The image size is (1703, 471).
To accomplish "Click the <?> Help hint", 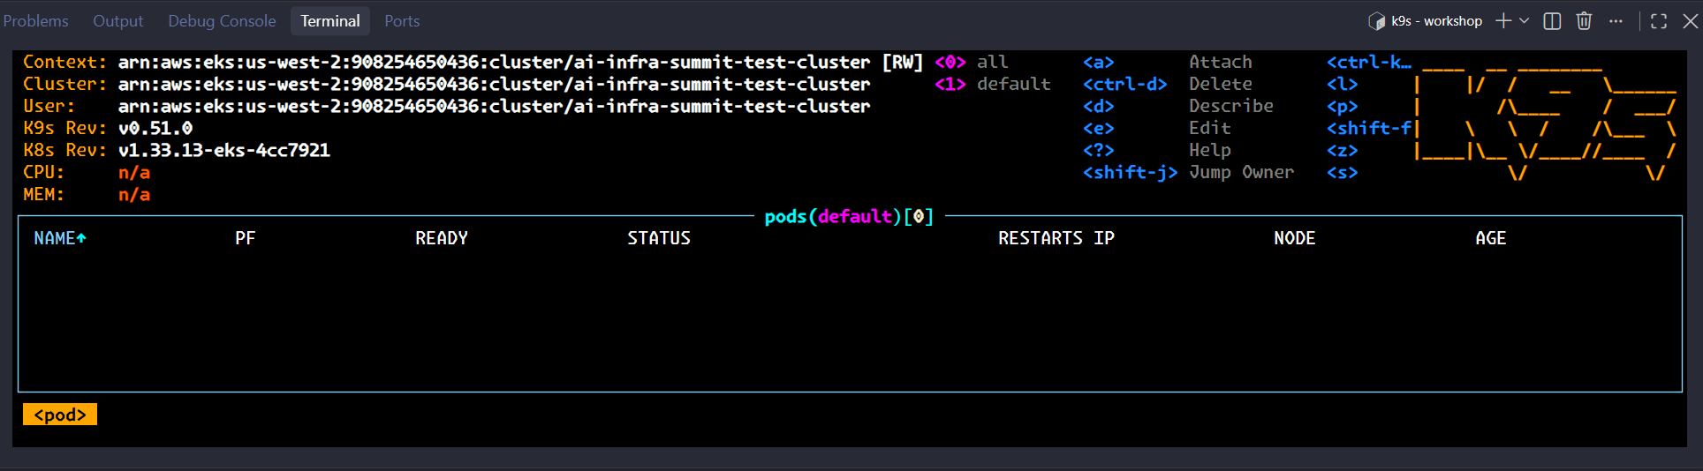I will (x=1157, y=150).
